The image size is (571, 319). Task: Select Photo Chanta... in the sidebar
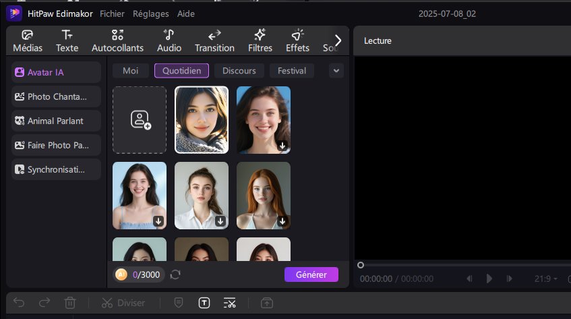[x=56, y=96]
